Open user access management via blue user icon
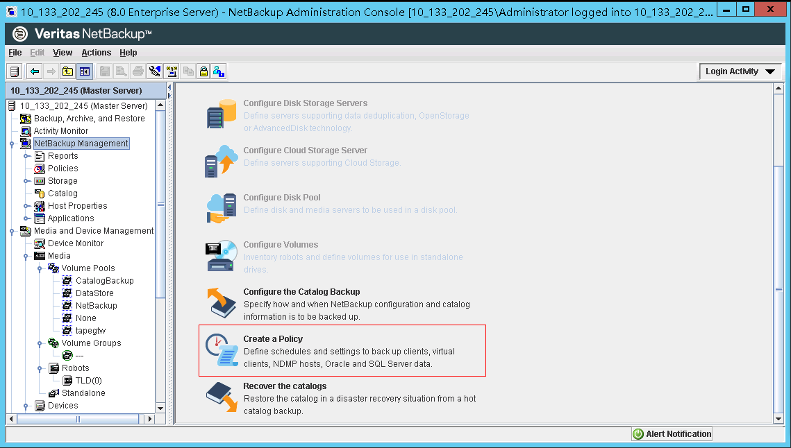Image resolution: width=791 pixels, height=448 pixels. pyautogui.click(x=219, y=71)
